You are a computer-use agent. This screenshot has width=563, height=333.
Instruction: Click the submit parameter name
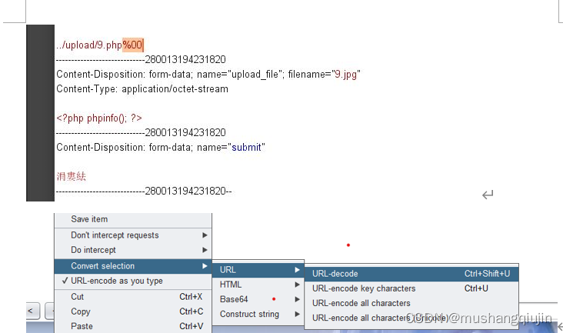point(246,148)
